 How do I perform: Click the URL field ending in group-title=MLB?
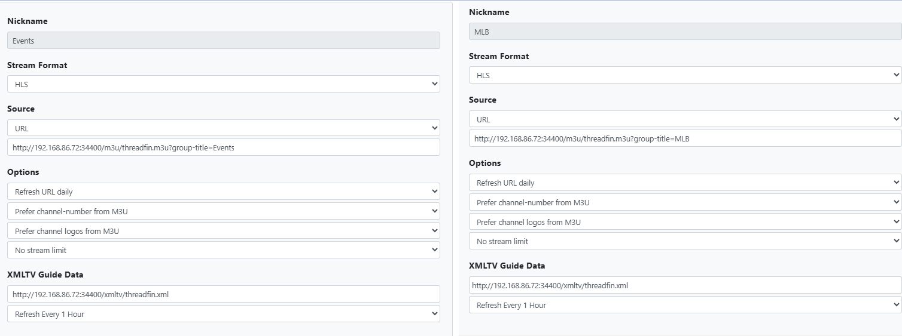coord(685,138)
